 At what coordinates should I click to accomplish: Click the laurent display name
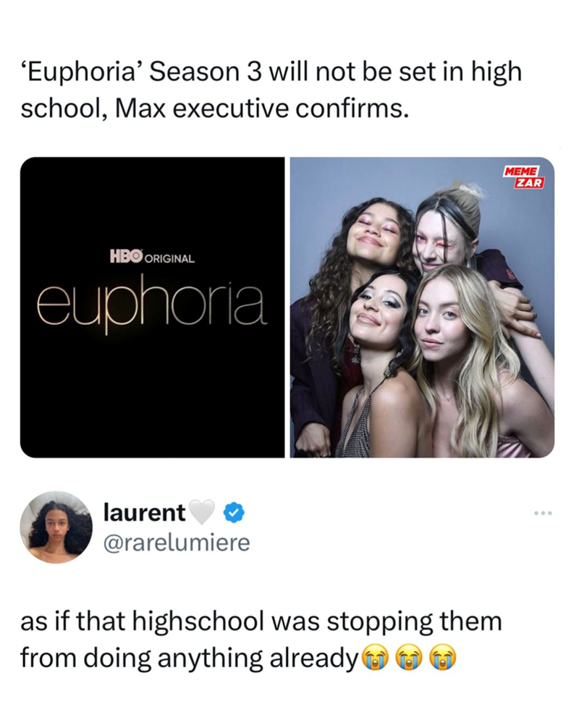coord(145,512)
